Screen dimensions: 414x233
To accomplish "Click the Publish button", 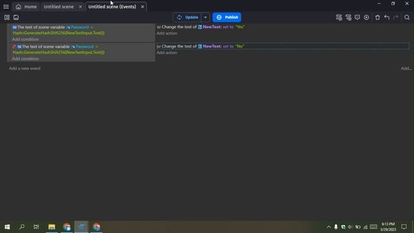I will pyautogui.click(x=227, y=17).
